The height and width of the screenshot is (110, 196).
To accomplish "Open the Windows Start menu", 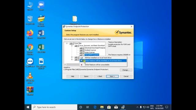I will point(28,107).
